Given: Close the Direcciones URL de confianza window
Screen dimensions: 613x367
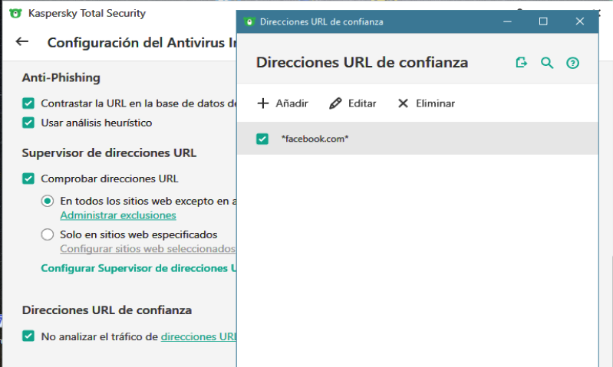Looking at the screenshot, I should 580,21.
